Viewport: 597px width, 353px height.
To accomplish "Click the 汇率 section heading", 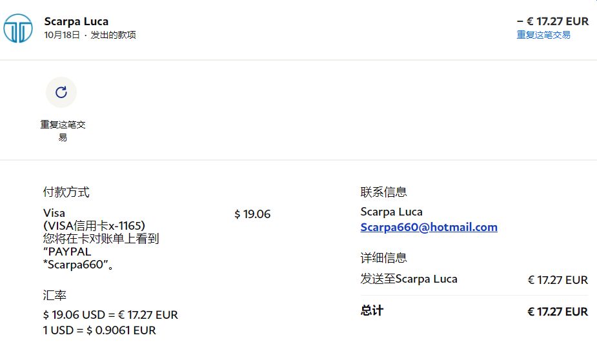I will tap(54, 295).
